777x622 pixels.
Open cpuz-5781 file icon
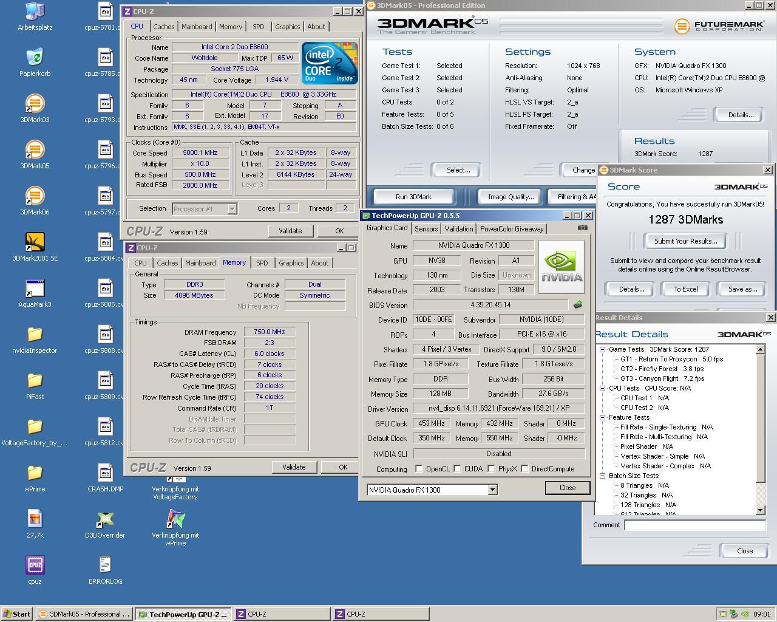pos(105,16)
